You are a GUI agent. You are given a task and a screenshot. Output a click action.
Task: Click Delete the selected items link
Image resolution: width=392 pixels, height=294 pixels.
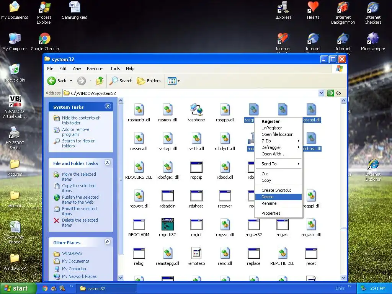(x=80, y=222)
